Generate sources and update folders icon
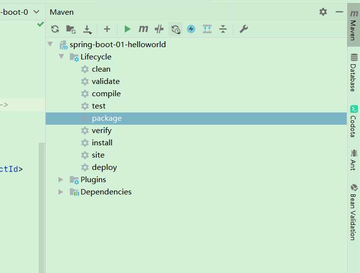This screenshot has height=273, width=360. [71, 29]
